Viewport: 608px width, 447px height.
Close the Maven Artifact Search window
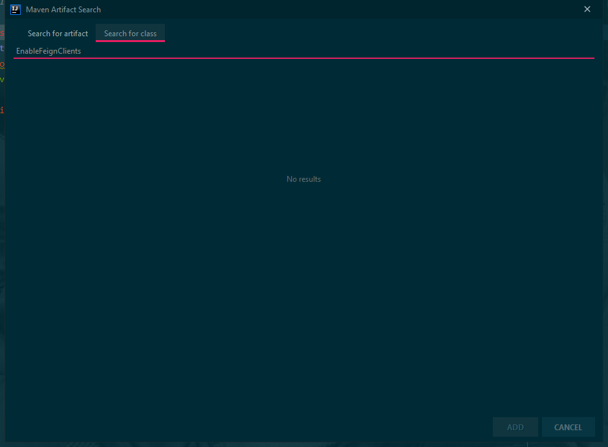[x=587, y=9]
